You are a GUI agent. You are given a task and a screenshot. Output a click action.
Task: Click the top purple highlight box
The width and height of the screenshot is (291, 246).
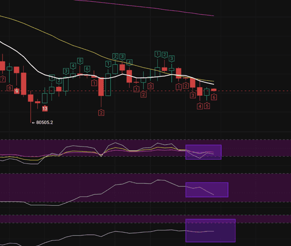203,152
